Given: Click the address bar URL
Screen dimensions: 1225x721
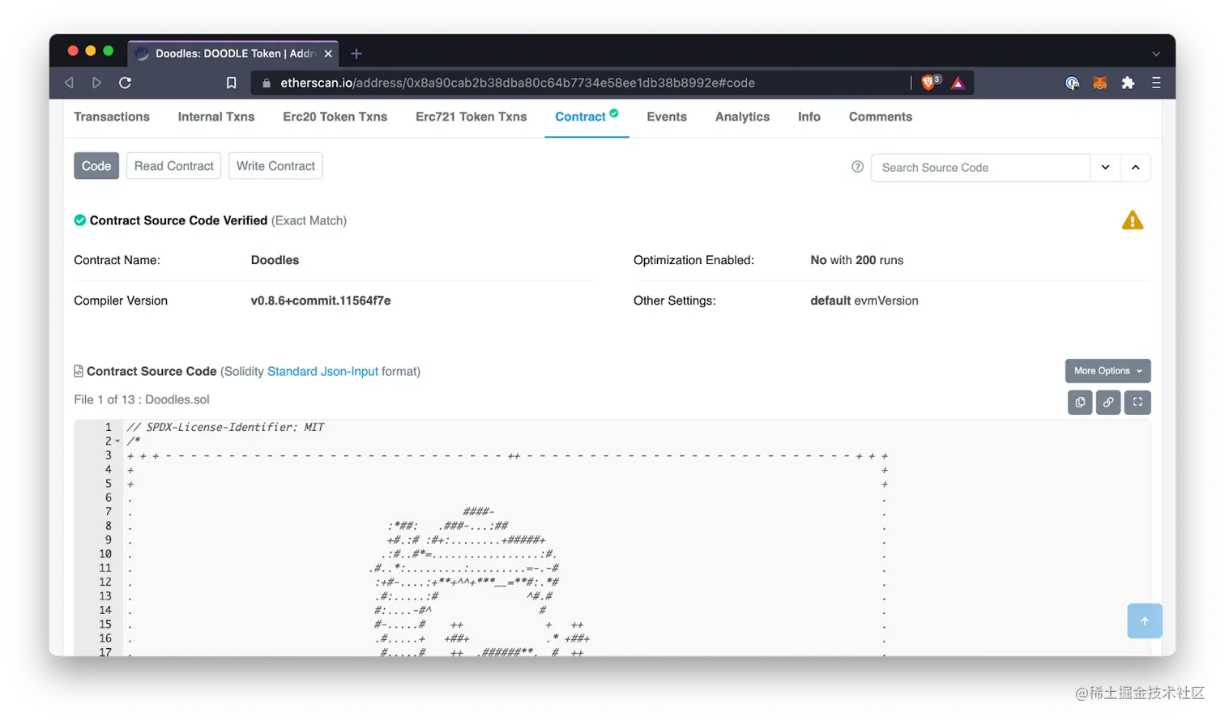Looking at the screenshot, I should 518,83.
